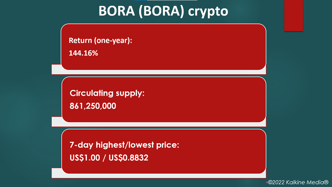Click the word crypto in the title
This screenshot has height=187, width=332.
pyautogui.click(x=208, y=12)
